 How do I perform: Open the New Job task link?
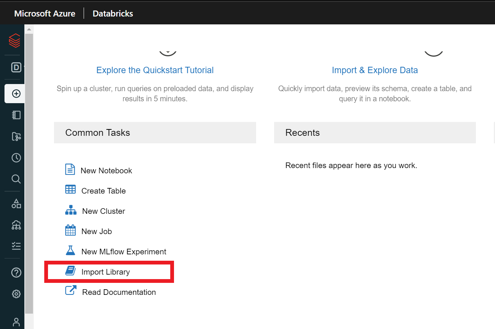(x=97, y=231)
